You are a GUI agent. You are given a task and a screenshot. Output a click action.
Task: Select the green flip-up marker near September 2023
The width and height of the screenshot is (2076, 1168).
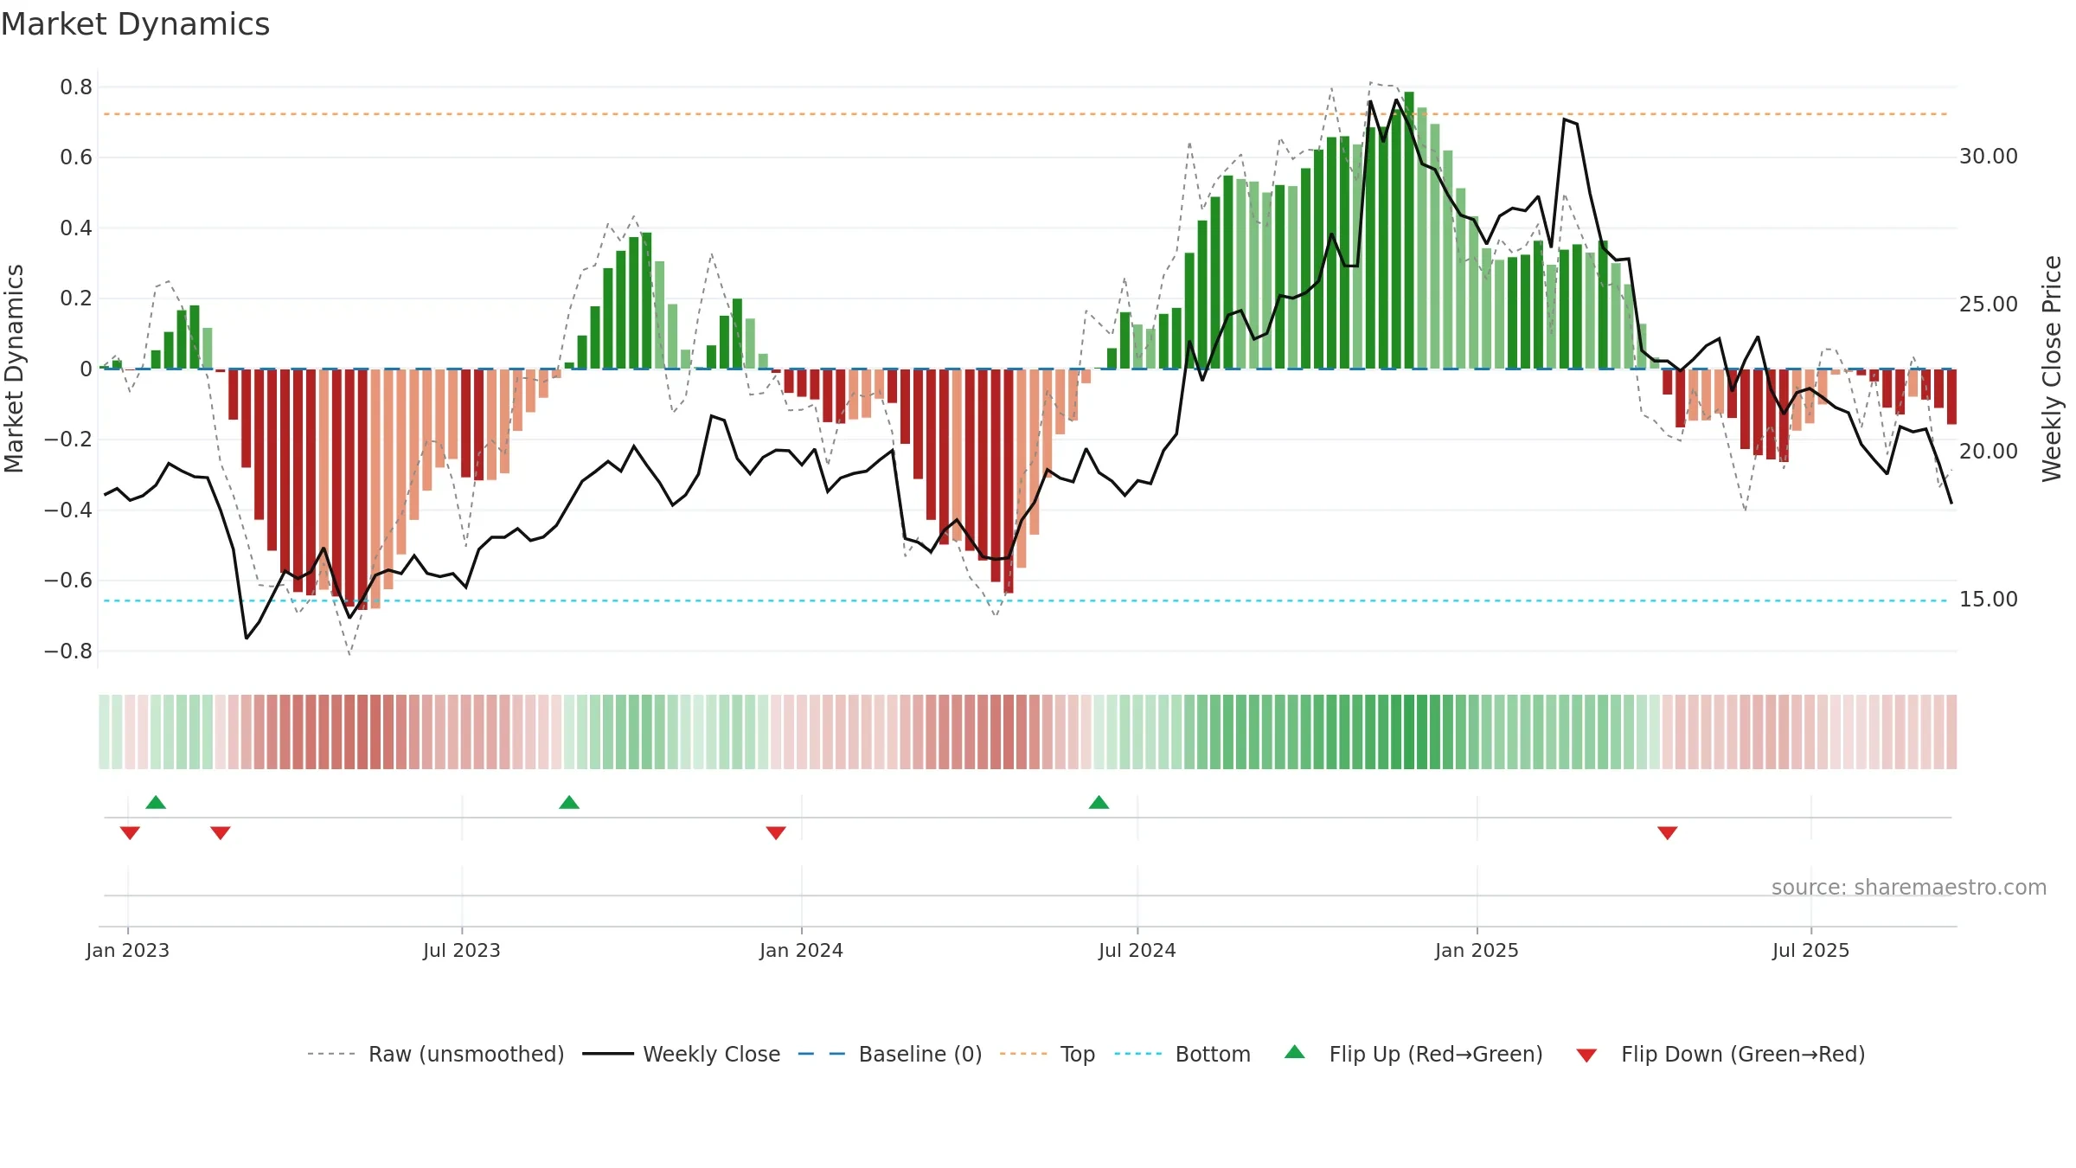point(569,802)
